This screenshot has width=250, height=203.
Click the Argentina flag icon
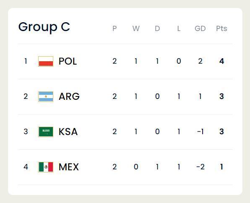tap(46, 96)
